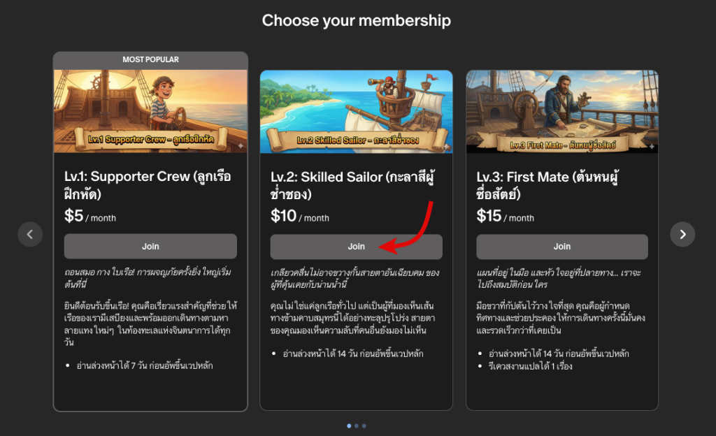Image resolution: width=716 pixels, height=436 pixels.
Task: Select the $15 / month price
Action: coord(506,217)
